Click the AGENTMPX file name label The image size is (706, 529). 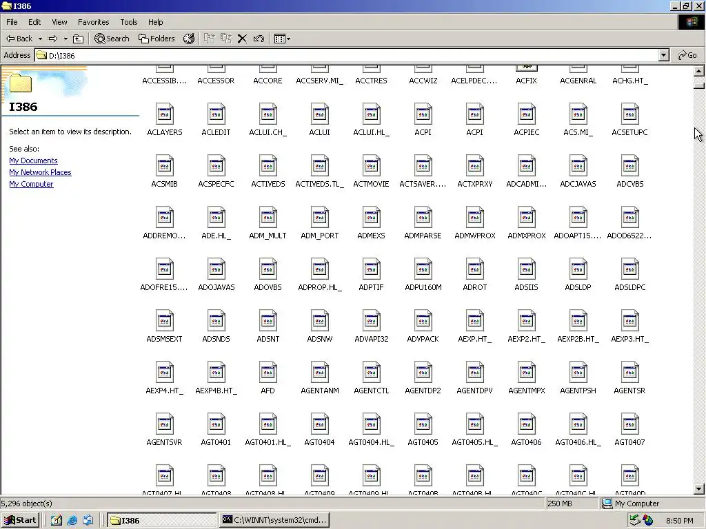(526, 391)
